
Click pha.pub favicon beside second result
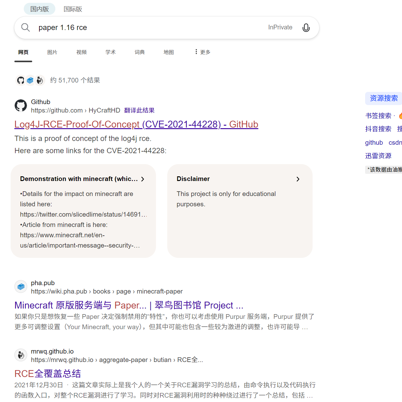[21, 286]
